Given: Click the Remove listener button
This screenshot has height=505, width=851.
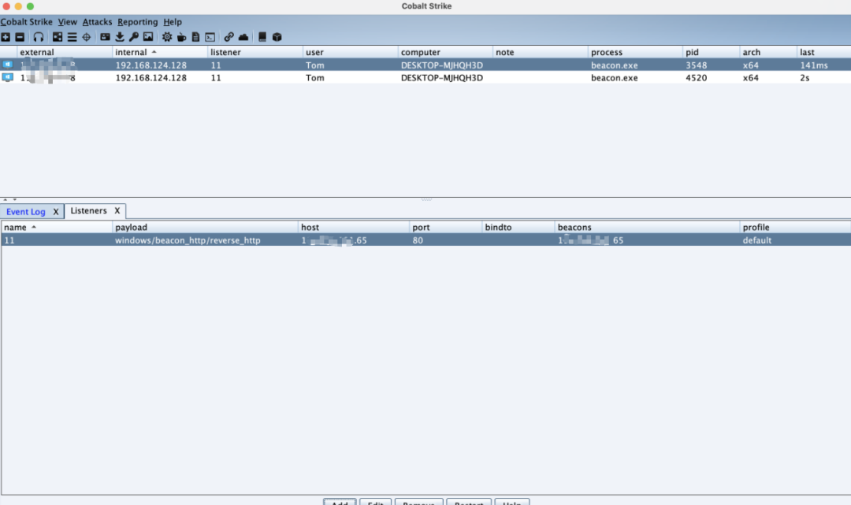Looking at the screenshot, I should click(418, 502).
